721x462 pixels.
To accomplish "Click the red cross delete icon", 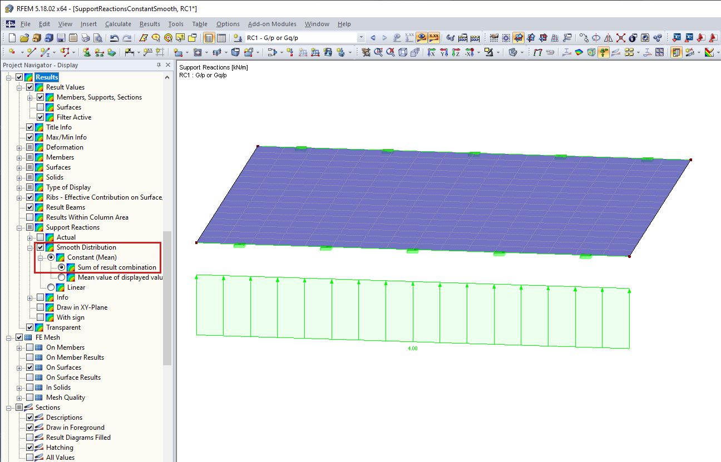I will [x=620, y=38].
